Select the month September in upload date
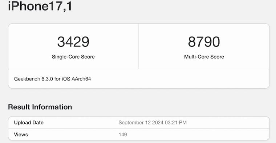The height and width of the screenshot is (143, 276). (131, 122)
